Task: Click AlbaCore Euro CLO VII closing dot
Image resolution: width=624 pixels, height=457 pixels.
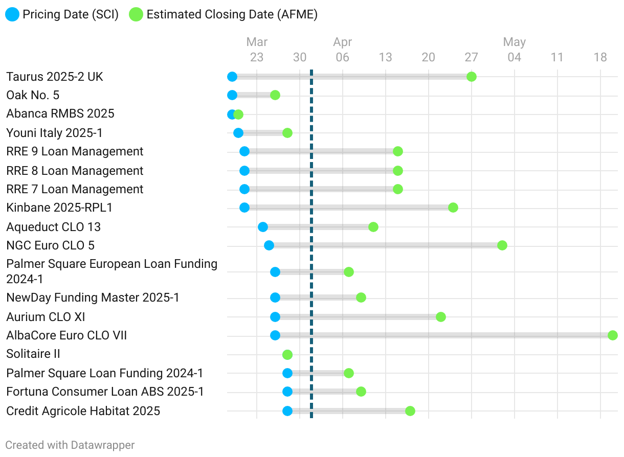Action: pyautogui.click(x=613, y=335)
